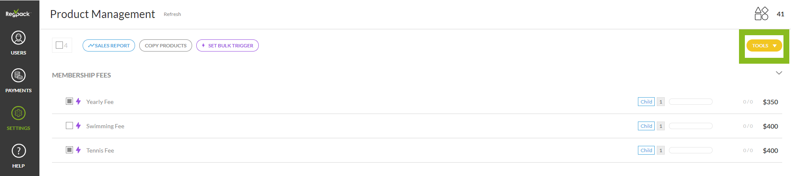
Task: Click the Refresh link
Action: [172, 14]
